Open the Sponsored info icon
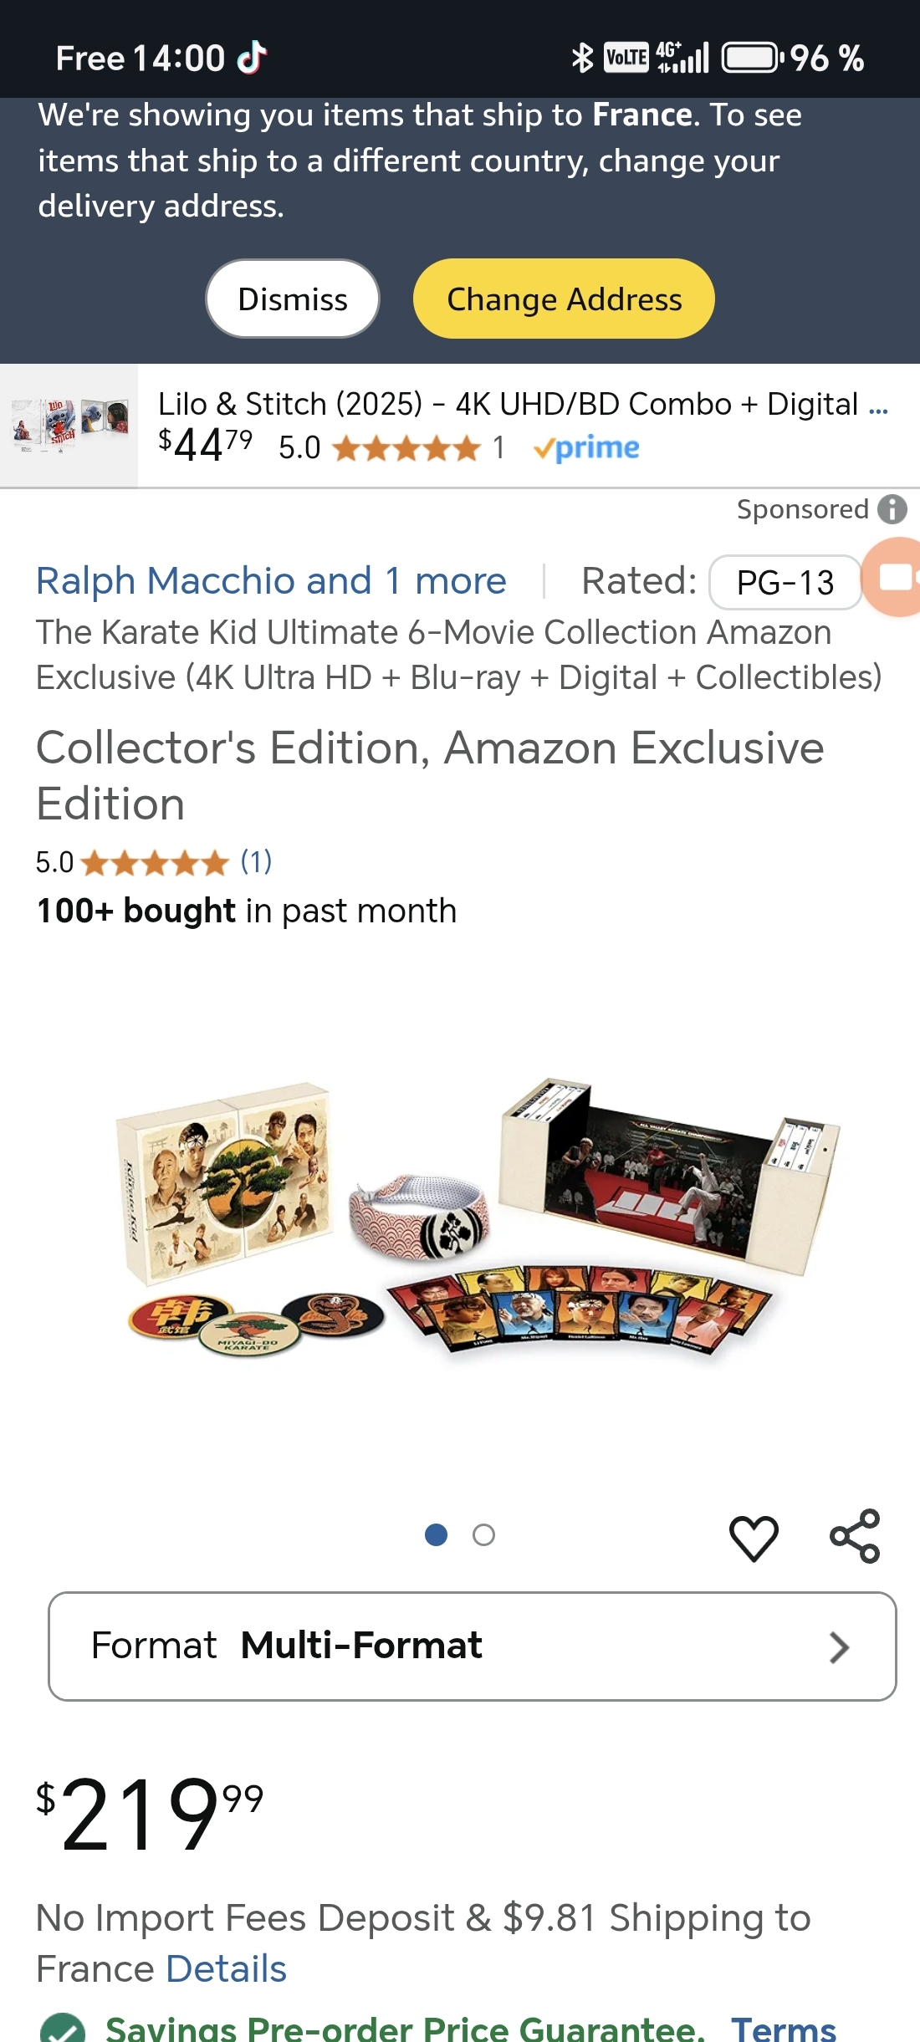Image resolution: width=920 pixels, height=2042 pixels. click(x=892, y=508)
